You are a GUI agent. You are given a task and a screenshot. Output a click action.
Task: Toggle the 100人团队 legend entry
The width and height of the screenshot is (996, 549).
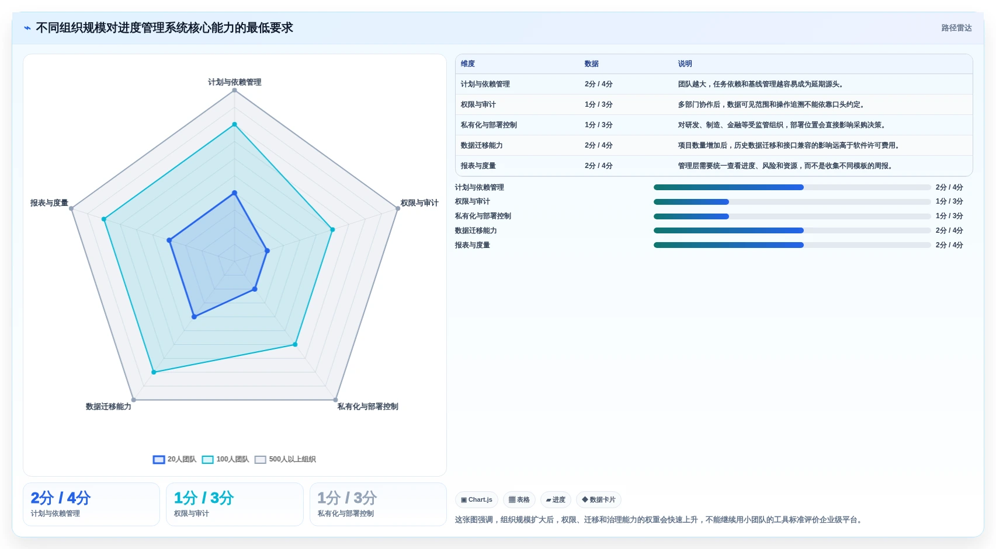tap(225, 460)
